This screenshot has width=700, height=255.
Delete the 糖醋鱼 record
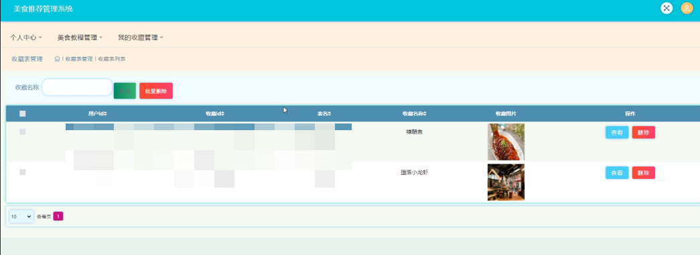tap(644, 133)
